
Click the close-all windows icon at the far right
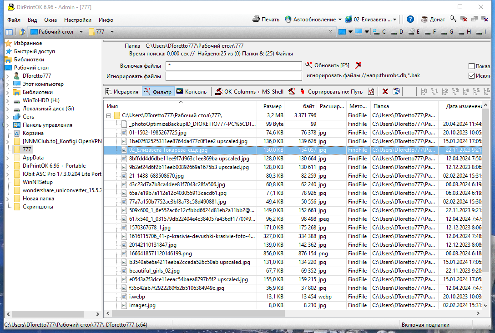(x=485, y=19)
